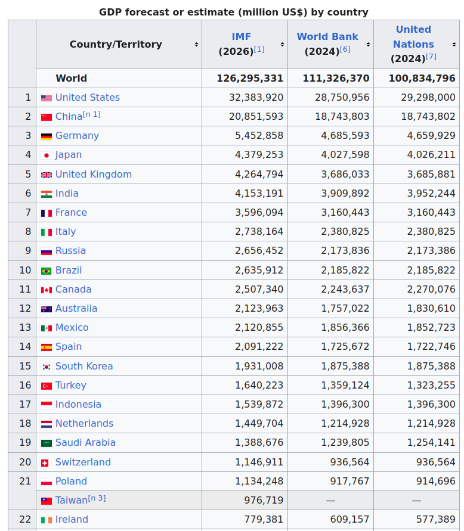
Task: Open the United Nations header link
Action: [413, 36]
